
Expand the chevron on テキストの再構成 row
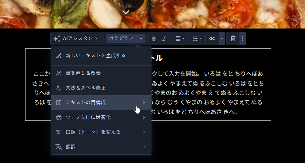point(144,103)
